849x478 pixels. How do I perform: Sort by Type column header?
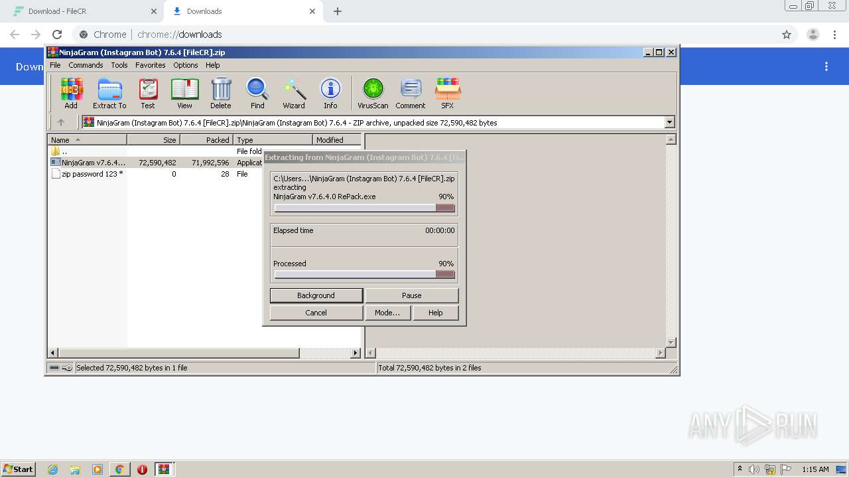[273, 140]
